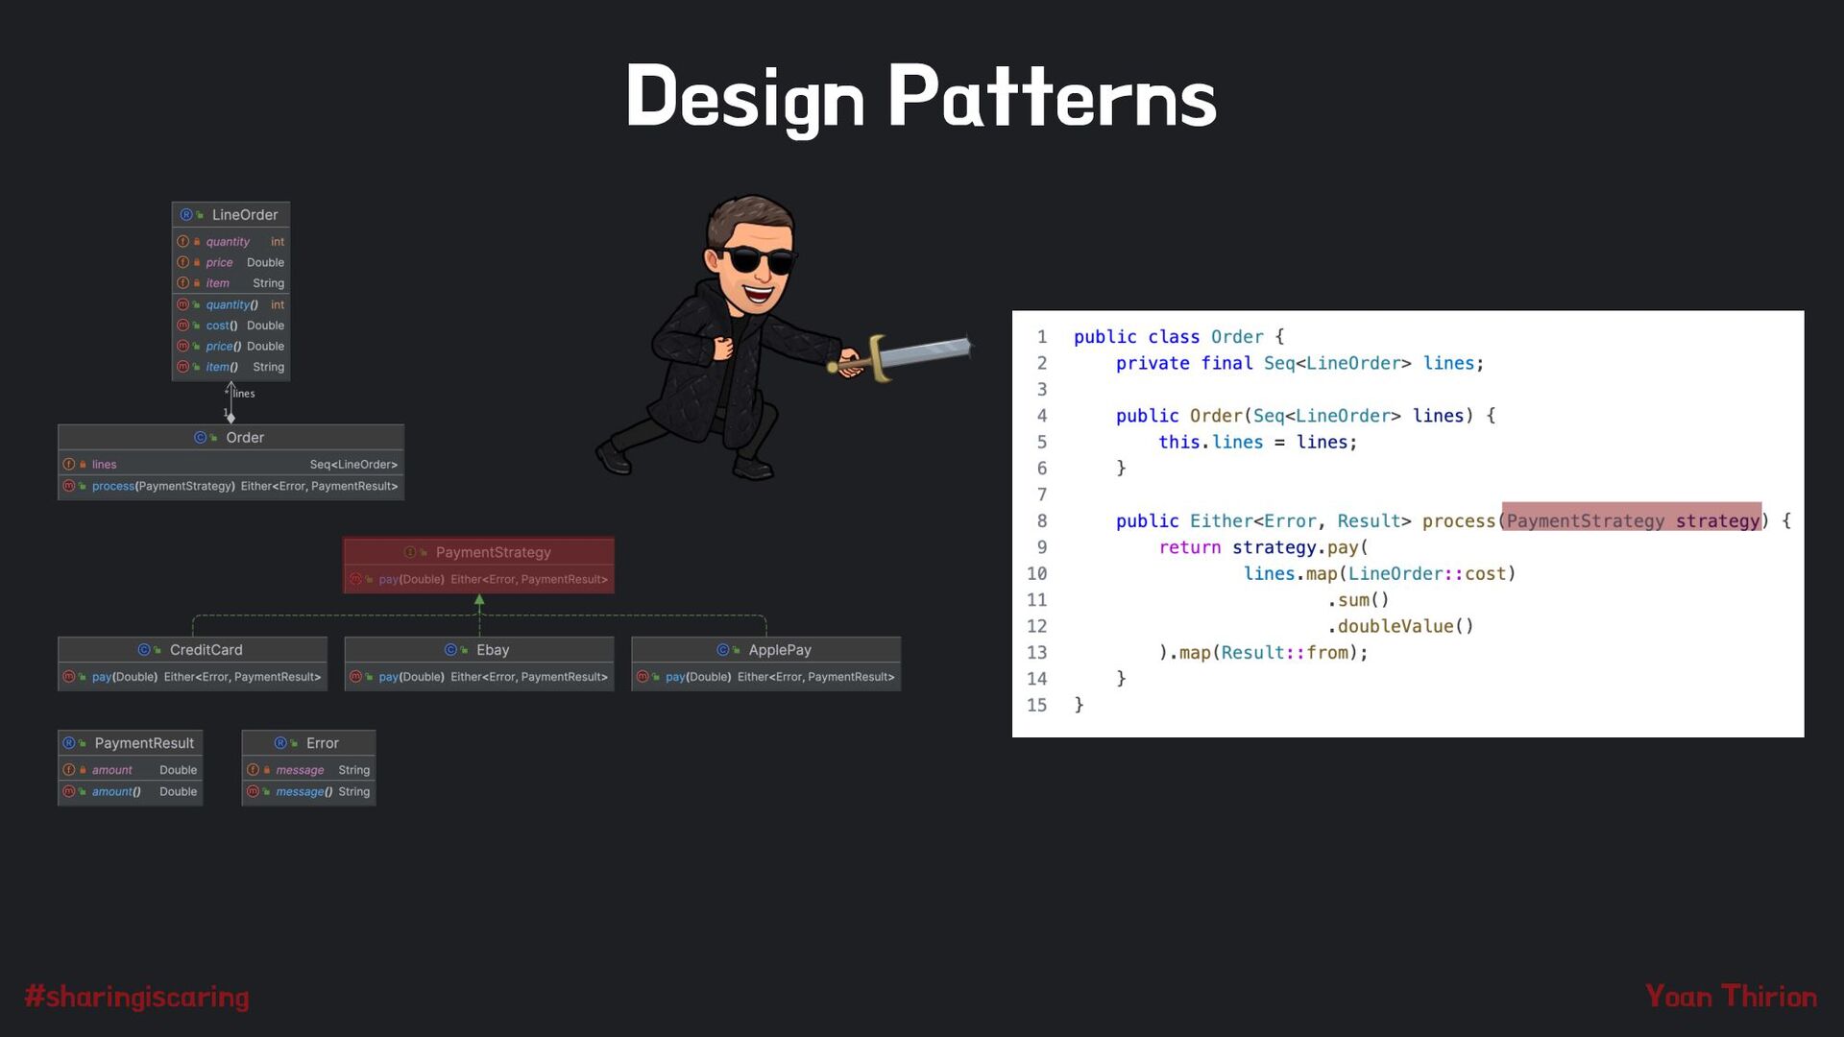Click the class icon next to Ebay
This screenshot has height=1037, width=1844.
(450, 650)
